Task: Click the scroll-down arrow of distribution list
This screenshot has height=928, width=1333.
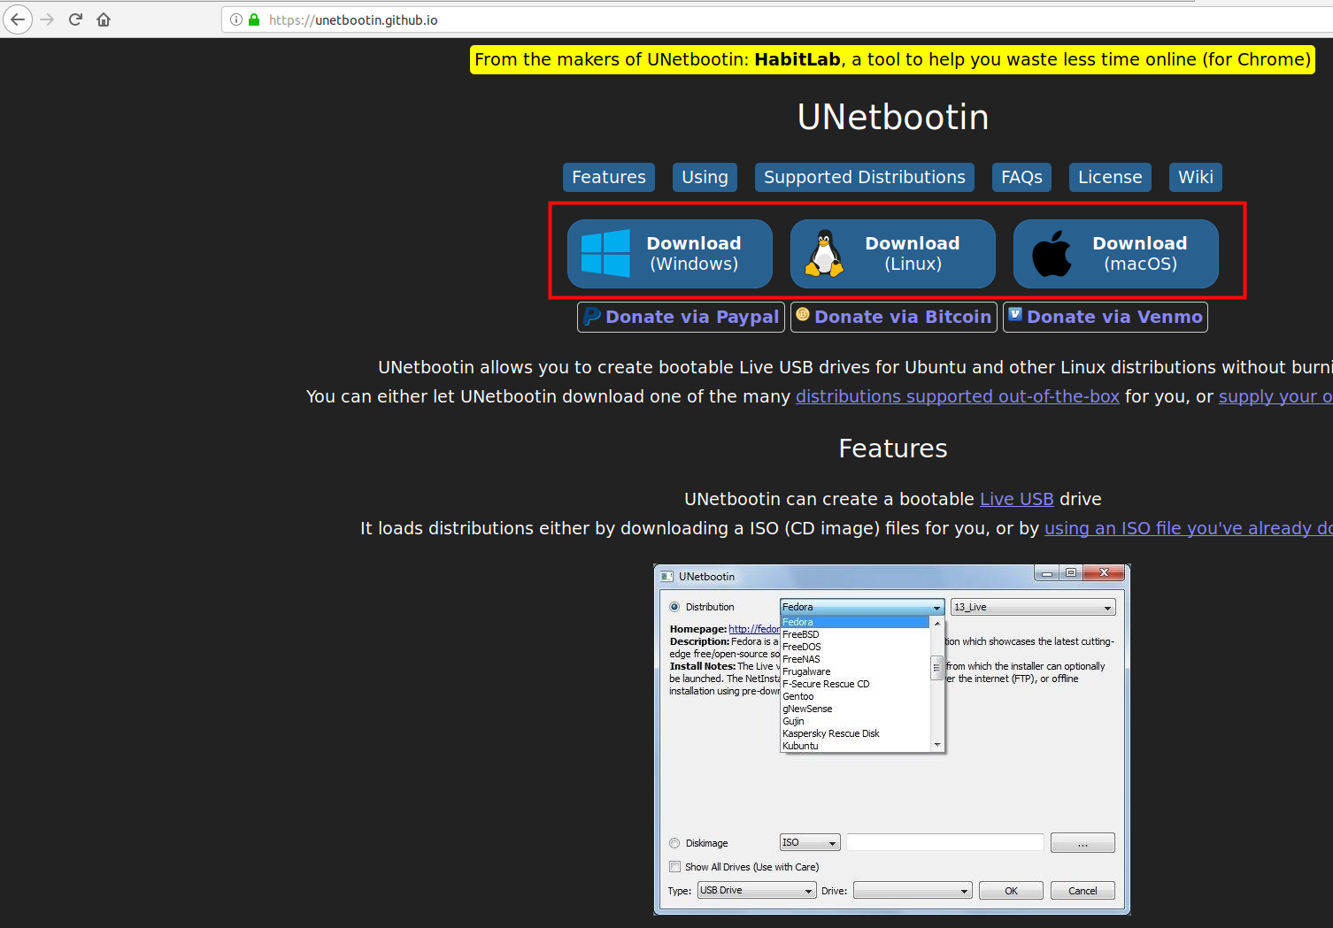Action: coord(936,745)
